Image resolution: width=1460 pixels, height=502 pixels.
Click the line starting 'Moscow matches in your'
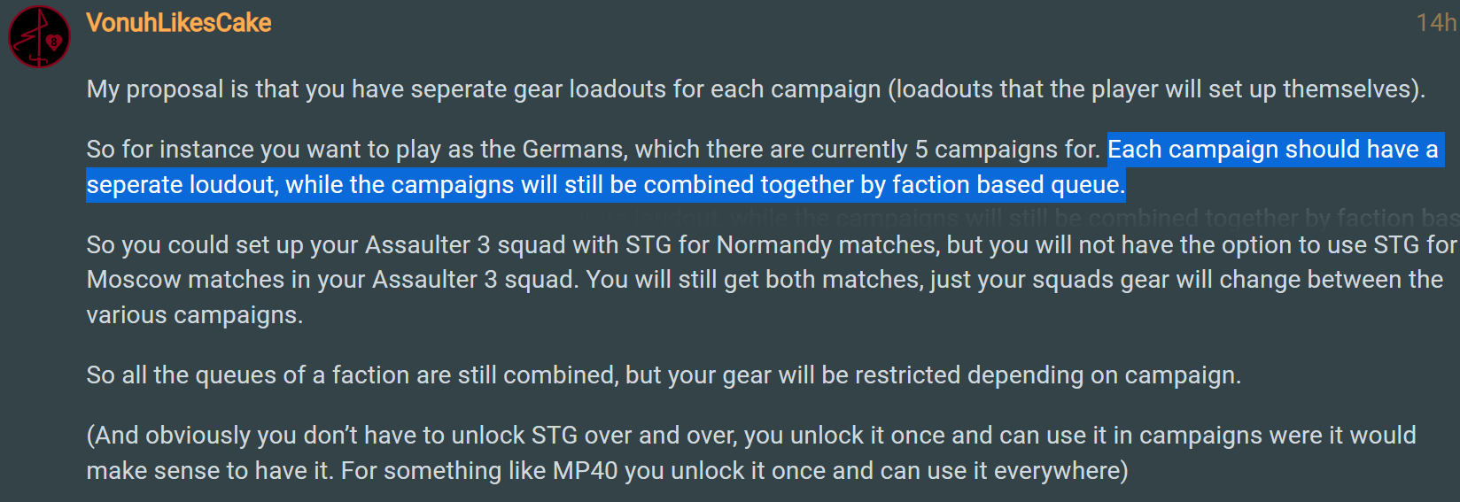(x=765, y=280)
